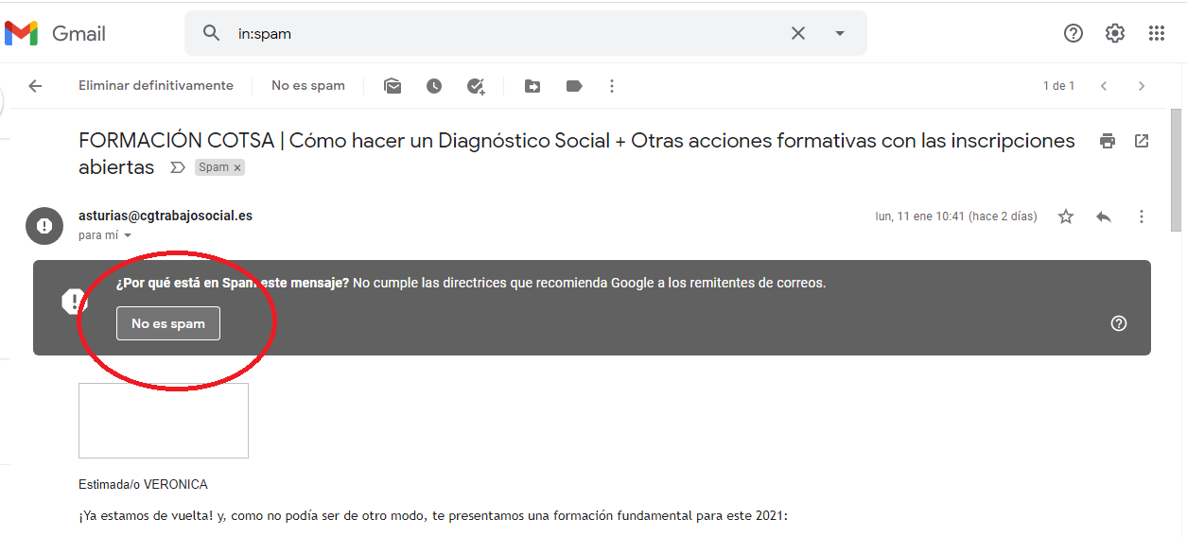Click the add to tasks icon
The height and width of the screenshot is (537, 1187).
[476, 86]
